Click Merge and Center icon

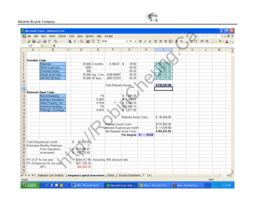point(171,41)
